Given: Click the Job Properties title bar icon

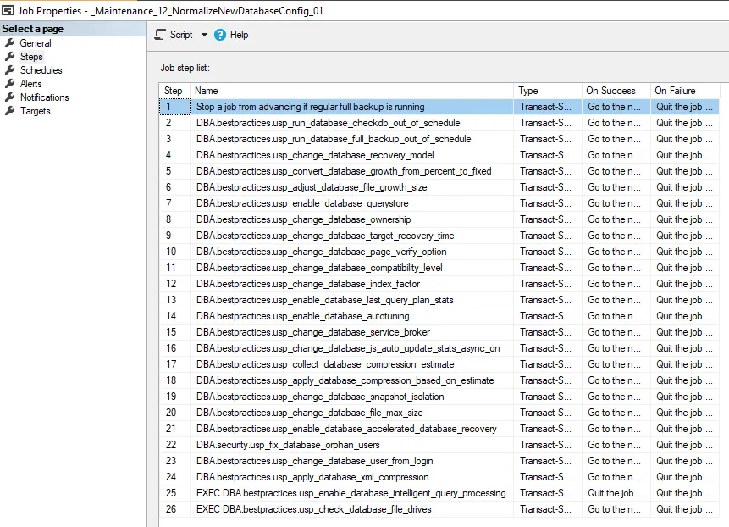Looking at the screenshot, I should coord(8,8).
